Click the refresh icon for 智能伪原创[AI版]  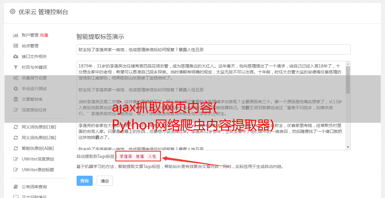tap(16, 148)
